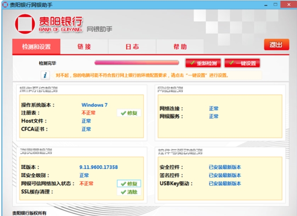Screen dimensions: 297x216
Task: Click 清除 for SSL缓存清理
Action: click(129, 192)
